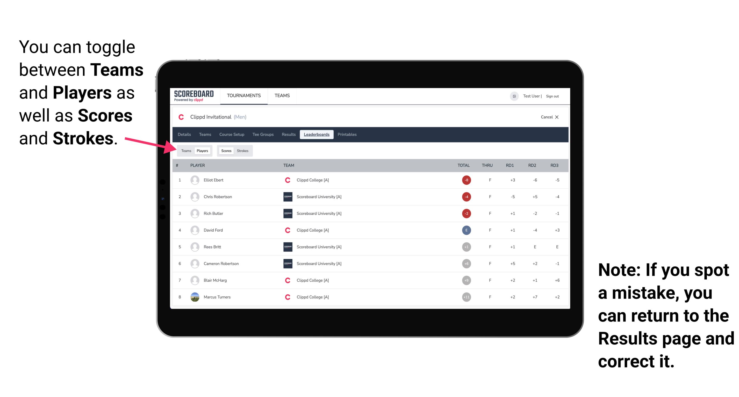Toggle to Teams leaderboard view
The width and height of the screenshot is (739, 397).
185,151
